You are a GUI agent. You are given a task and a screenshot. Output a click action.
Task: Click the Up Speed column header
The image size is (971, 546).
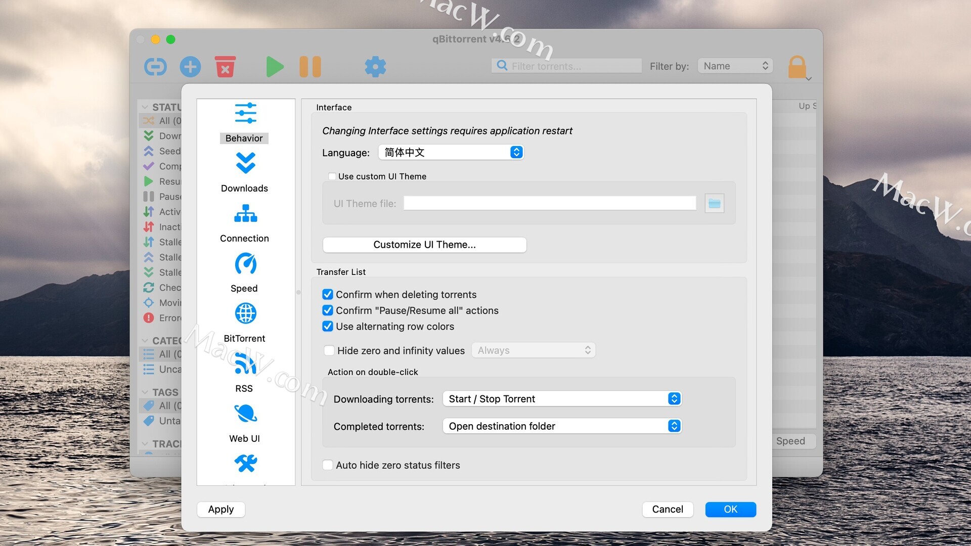point(807,106)
